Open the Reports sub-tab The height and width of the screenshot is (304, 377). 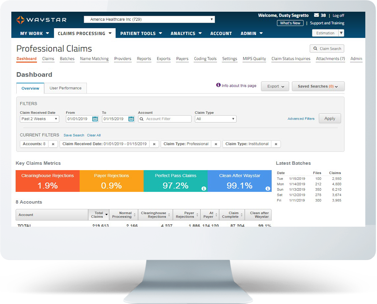coord(144,59)
